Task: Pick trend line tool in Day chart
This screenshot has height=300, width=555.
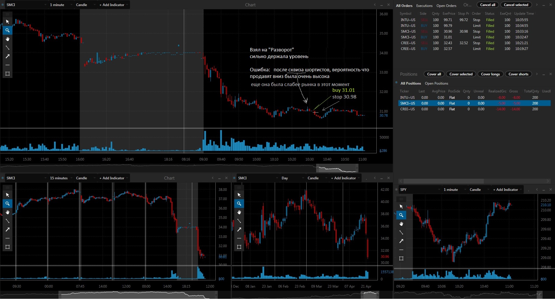Action: (x=239, y=221)
